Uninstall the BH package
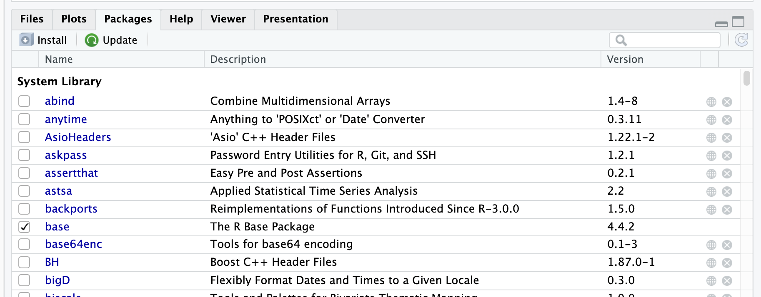The width and height of the screenshot is (761, 297). tap(727, 263)
